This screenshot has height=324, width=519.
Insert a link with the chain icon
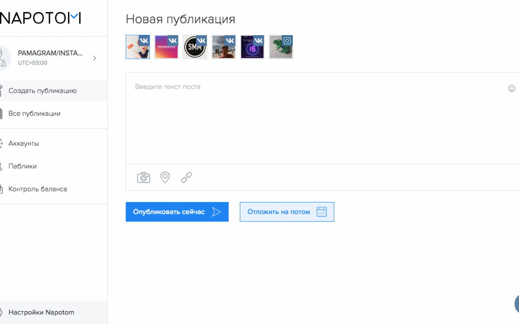pyautogui.click(x=187, y=177)
